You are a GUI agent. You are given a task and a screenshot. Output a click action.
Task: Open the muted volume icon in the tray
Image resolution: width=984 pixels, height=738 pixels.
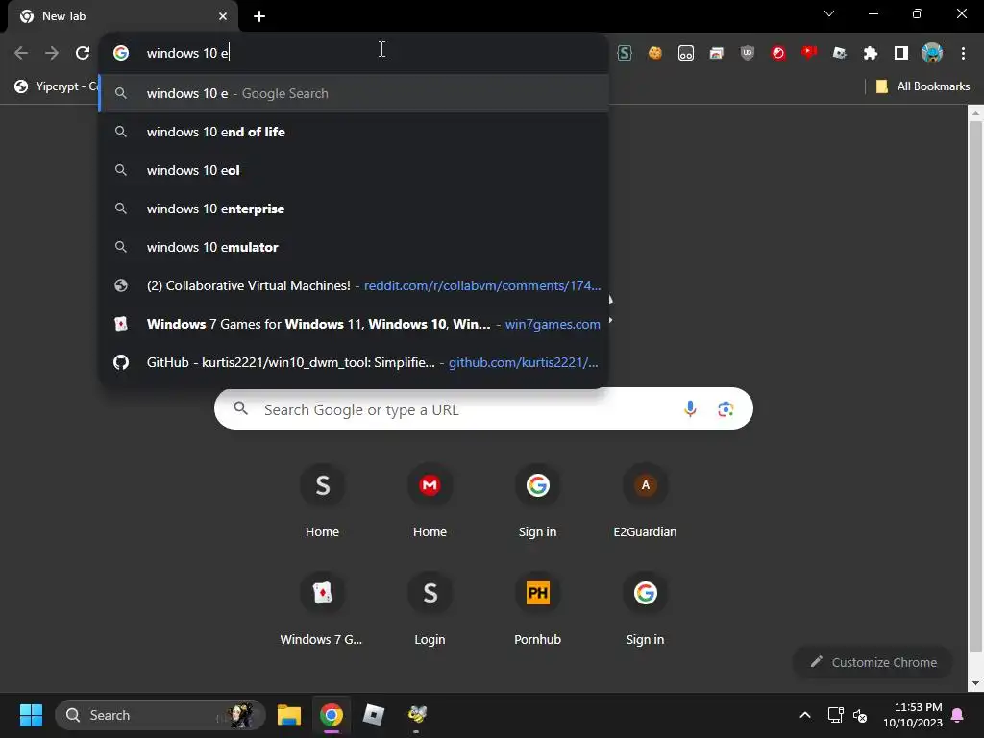[860, 715]
